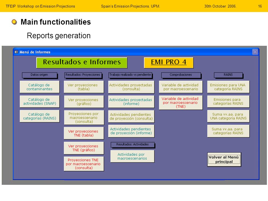Open Variable de actividad por macroescenario (TNE)
Screen dimensions: 268x201
tap(181, 102)
